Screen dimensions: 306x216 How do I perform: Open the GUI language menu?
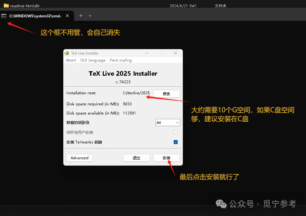[93, 60]
